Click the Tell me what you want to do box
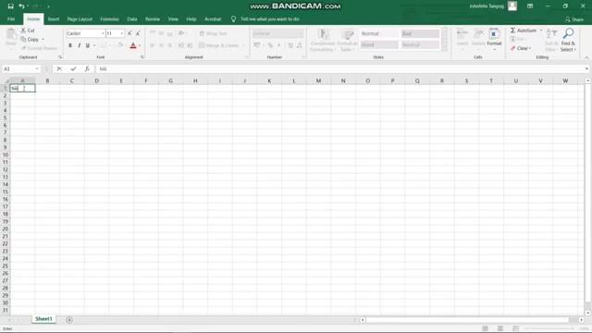 pos(270,18)
